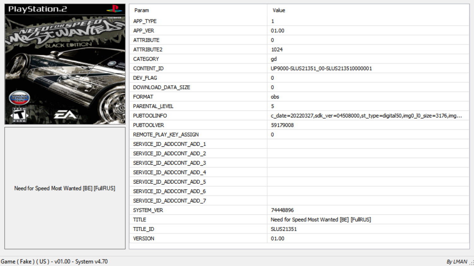Select the SYSTEM_VER value 74448896

click(282, 210)
